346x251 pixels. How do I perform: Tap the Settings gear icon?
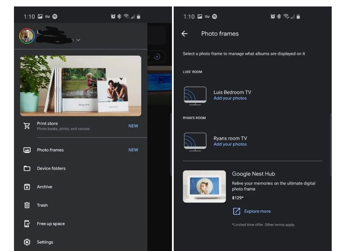(x=27, y=242)
